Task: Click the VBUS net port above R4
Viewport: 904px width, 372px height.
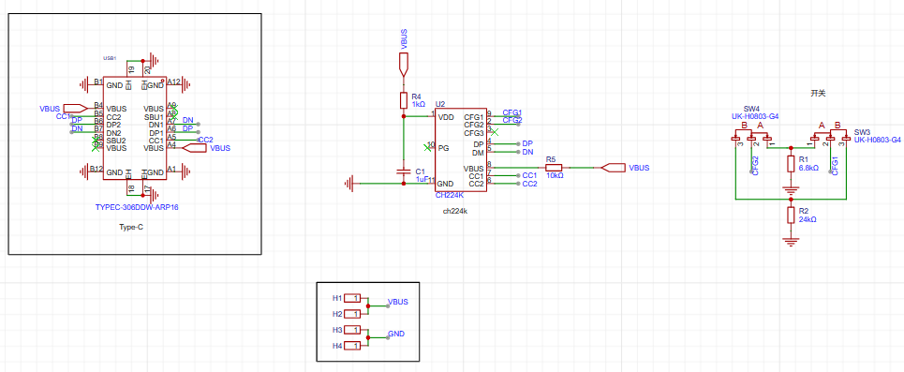Action: 404,61
